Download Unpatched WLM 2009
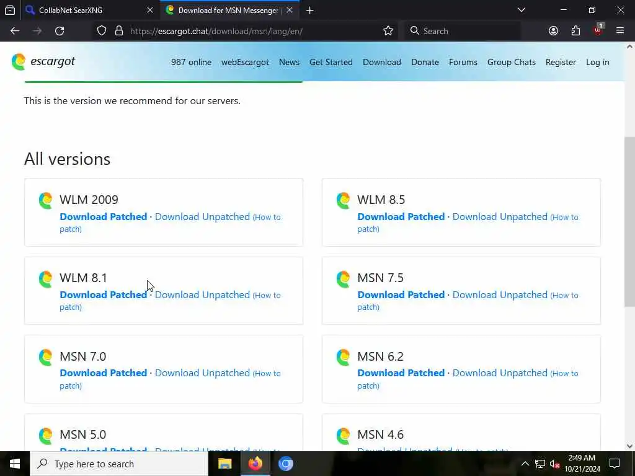This screenshot has height=476, width=635. pyautogui.click(x=203, y=216)
